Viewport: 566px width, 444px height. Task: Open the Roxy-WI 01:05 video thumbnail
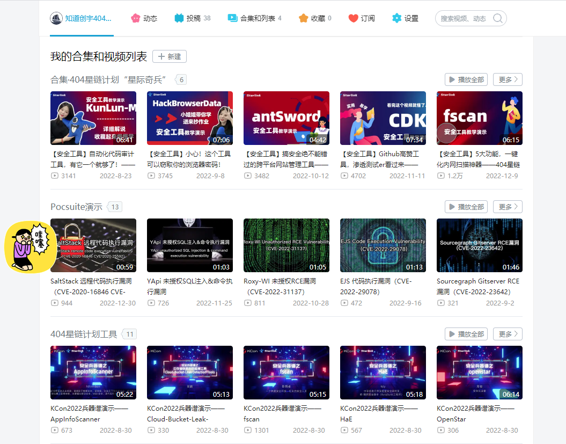[286, 245]
